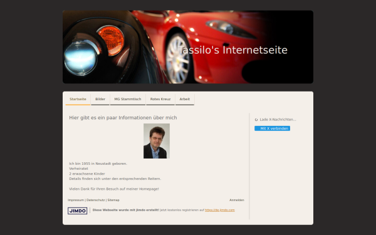Switch to the Bilder tab
Image resolution: width=376 pixels, height=235 pixels.
tap(100, 99)
